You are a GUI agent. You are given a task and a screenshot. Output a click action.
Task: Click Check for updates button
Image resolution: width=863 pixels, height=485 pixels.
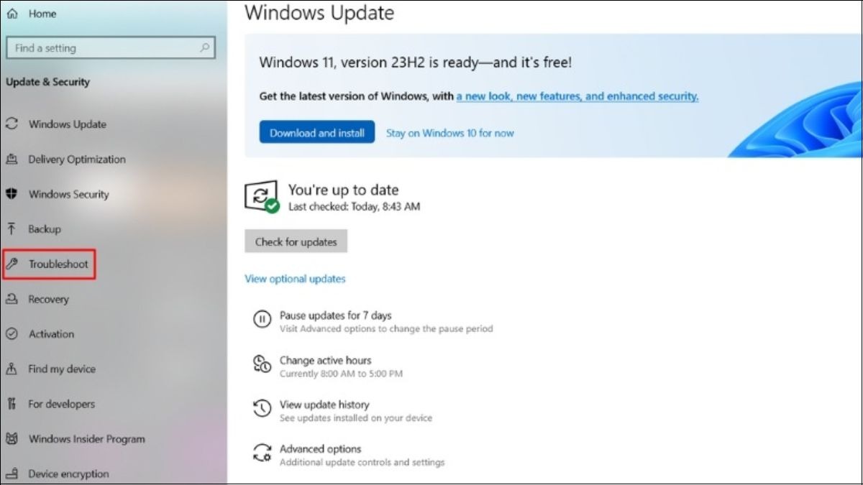pyautogui.click(x=296, y=242)
